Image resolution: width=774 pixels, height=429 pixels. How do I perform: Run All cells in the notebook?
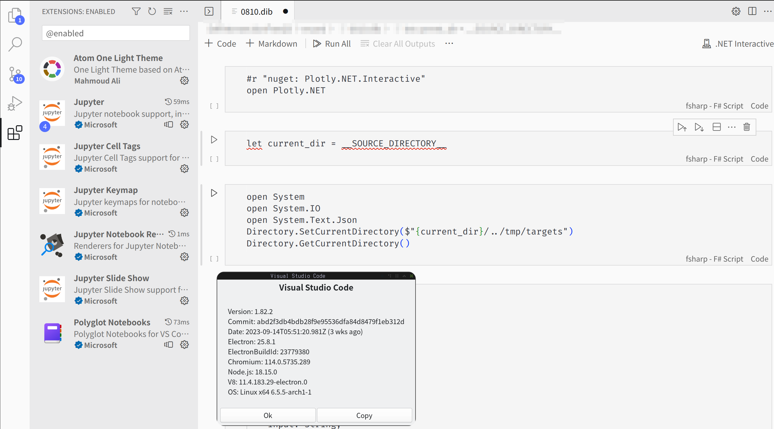[x=332, y=44]
